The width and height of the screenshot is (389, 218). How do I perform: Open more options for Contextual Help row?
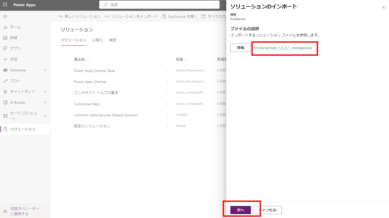click(x=167, y=104)
